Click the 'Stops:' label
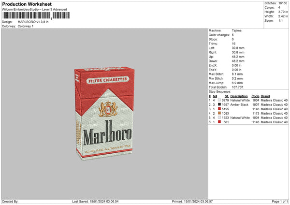 [x=213, y=40]
